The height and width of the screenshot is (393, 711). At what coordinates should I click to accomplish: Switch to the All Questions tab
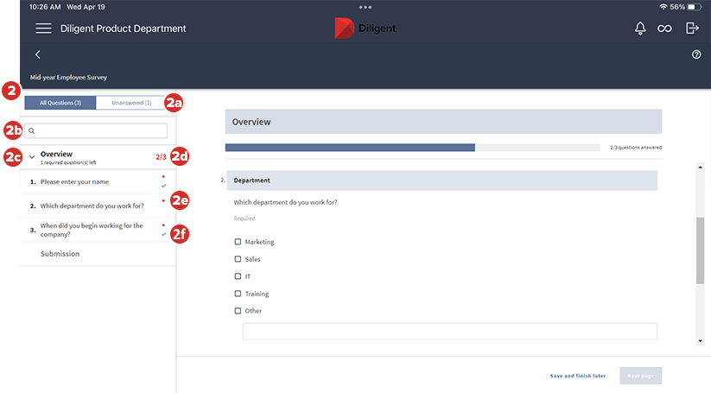pos(60,103)
